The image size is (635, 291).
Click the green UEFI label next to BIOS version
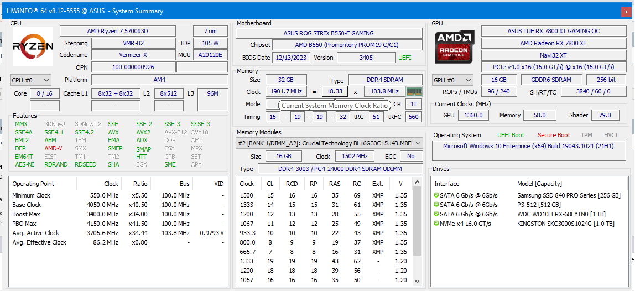[404, 58]
